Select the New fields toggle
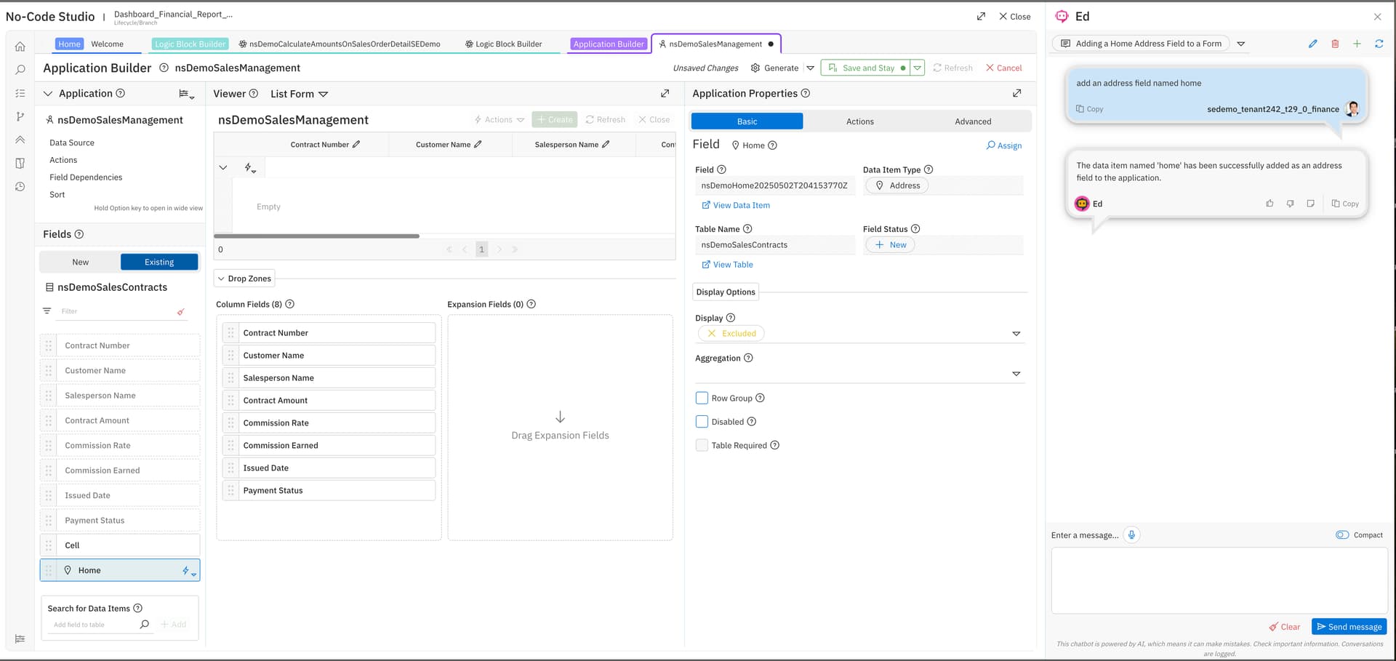The height and width of the screenshot is (661, 1396). pos(80,262)
